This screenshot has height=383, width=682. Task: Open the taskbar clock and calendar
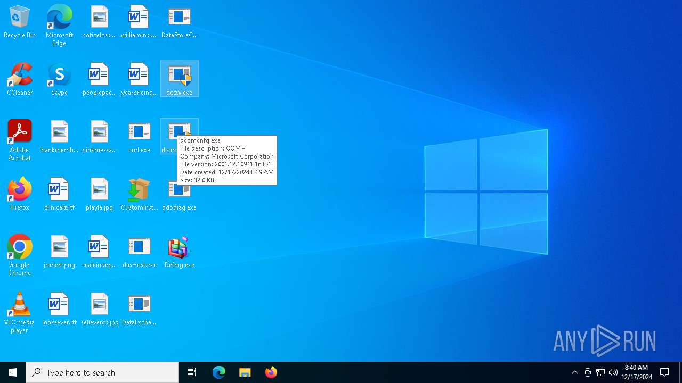(x=636, y=372)
